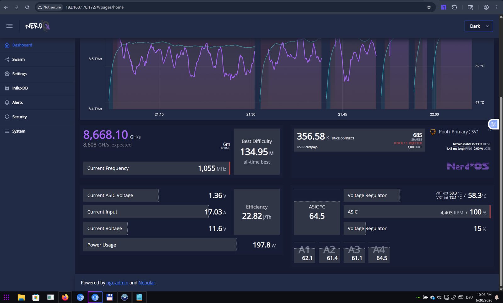The image size is (503, 303).
Task: Click the browser address bar
Action: pos(233,7)
